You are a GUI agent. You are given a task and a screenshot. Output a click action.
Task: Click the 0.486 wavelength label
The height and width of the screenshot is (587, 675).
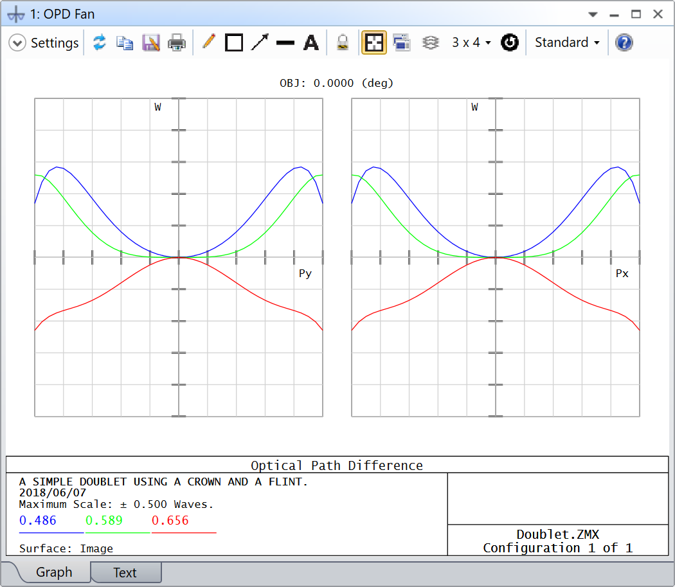point(38,521)
